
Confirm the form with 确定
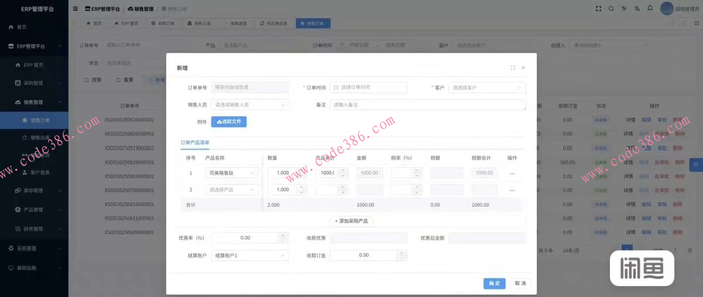pos(494,283)
